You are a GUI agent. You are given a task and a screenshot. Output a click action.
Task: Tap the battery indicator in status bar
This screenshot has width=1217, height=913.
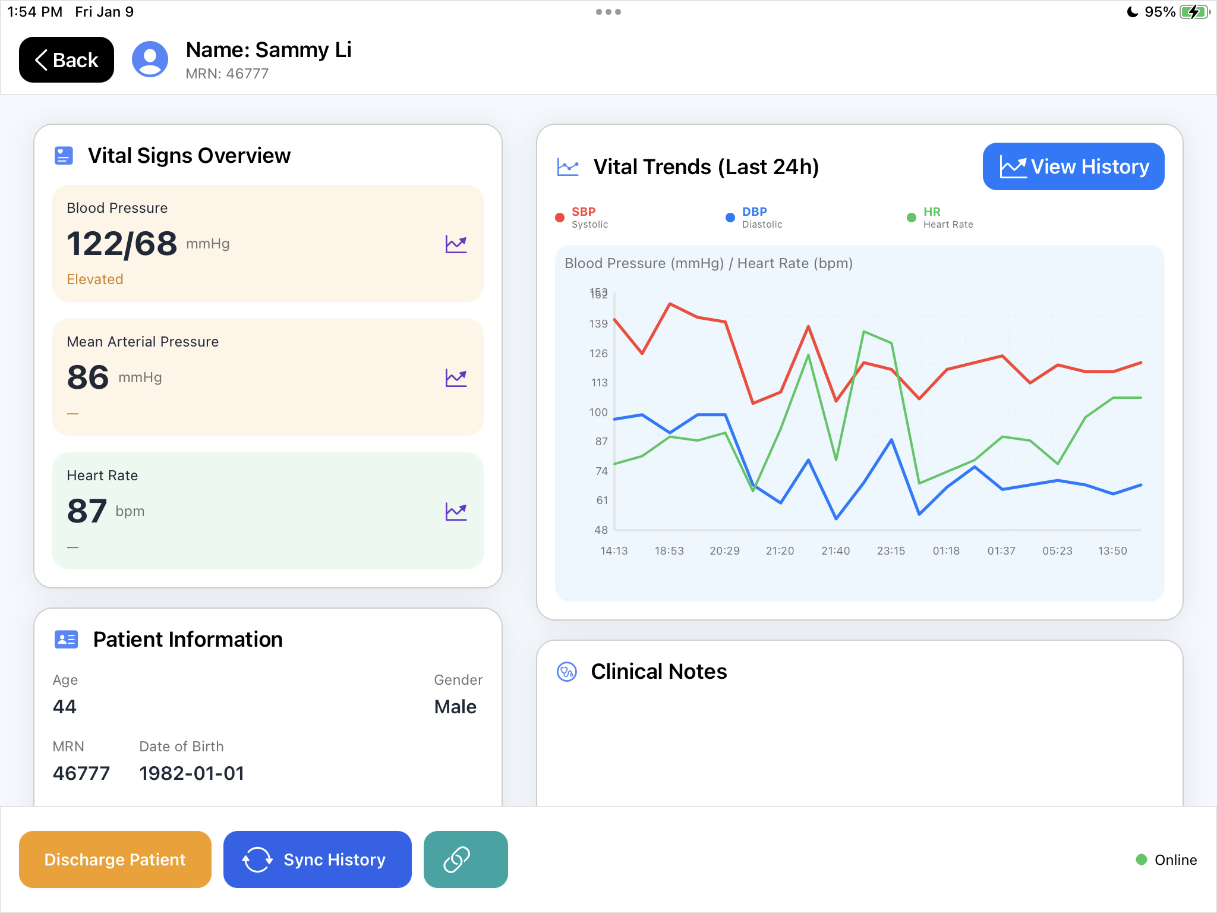tap(1194, 12)
